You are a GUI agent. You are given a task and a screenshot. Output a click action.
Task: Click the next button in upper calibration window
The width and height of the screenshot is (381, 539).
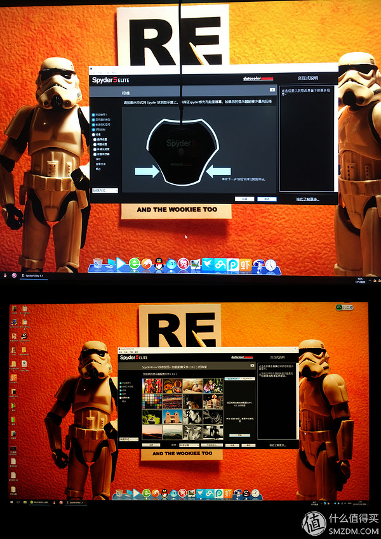(267, 199)
